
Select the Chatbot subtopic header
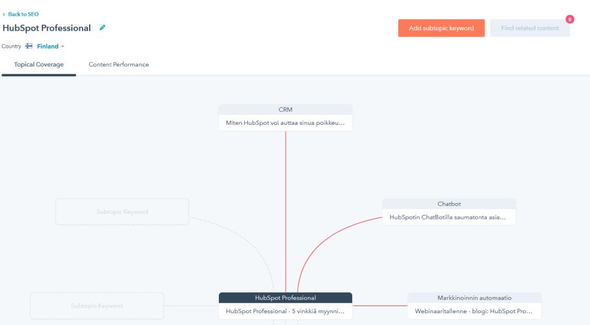point(449,204)
